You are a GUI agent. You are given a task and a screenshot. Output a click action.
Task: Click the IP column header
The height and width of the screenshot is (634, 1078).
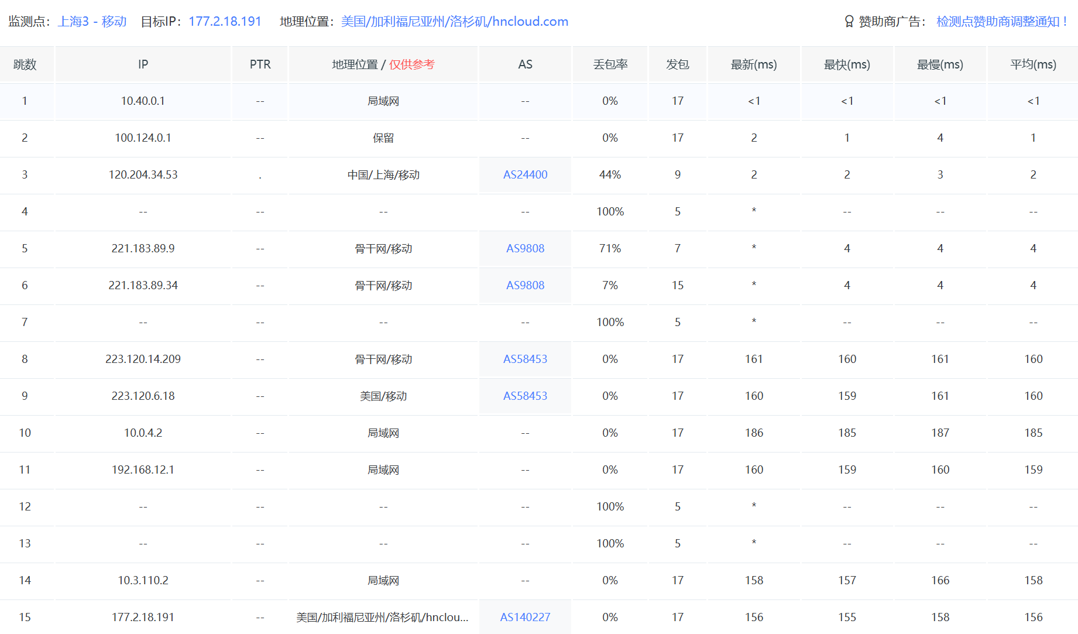(x=143, y=64)
